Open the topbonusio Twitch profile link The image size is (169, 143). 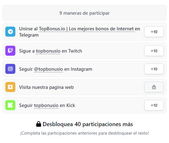(x=48, y=51)
